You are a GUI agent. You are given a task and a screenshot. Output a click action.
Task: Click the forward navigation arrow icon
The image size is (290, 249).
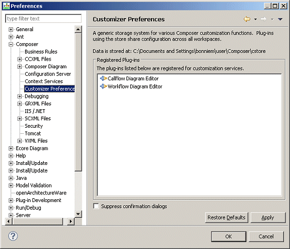coord(264,19)
